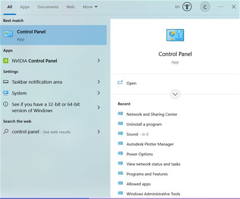Image resolution: width=240 pixels, height=199 pixels.
Task: Open recent Autodesk Plotter Manager
Action: pos(150,144)
